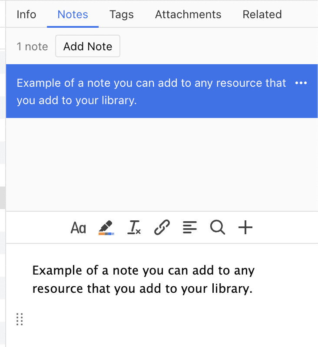
Task: Open the Tags tab
Action: 122,15
